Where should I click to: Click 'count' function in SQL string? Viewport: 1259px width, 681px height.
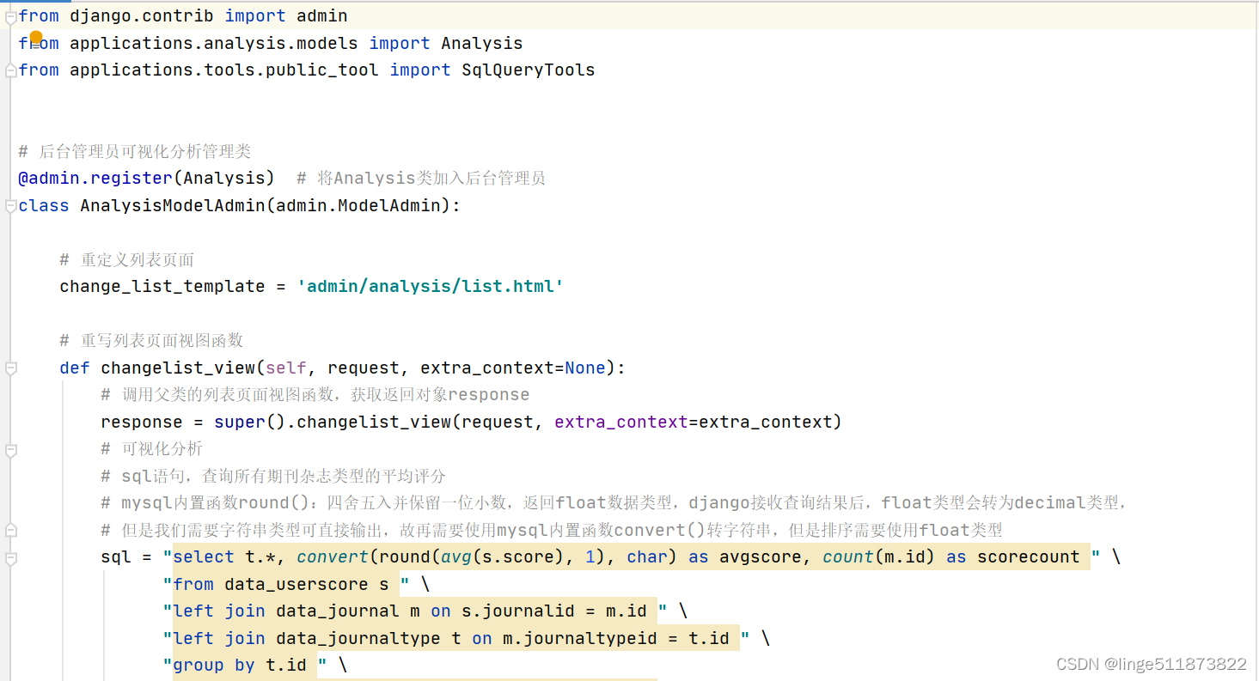pos(848,556)
